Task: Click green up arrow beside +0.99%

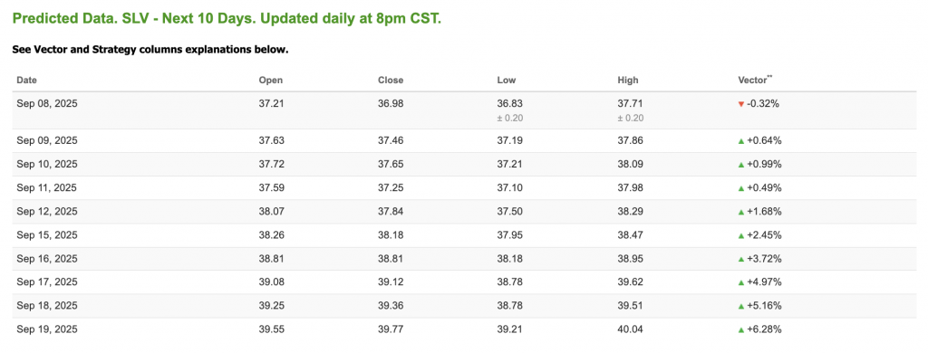Action: (x=740, y=165)
